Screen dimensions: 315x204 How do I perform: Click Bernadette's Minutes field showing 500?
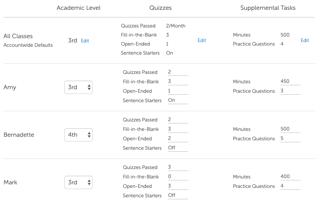coord(290,129)
